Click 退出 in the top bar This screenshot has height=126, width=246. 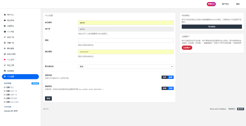pos(238,4)
